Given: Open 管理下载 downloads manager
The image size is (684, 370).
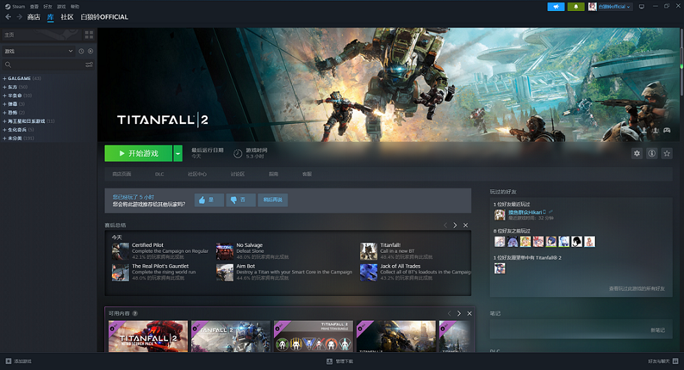Looking at the screenshot, I should tap(340, 361).
